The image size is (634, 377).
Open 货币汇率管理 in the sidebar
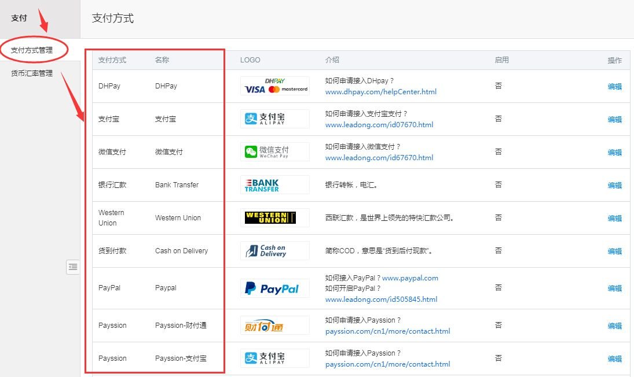click(x=32, y=73)
